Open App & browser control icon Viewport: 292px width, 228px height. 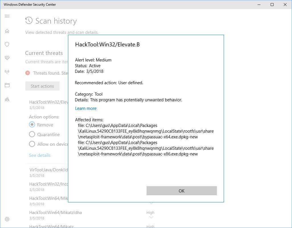pyautogui.click(x=7, y=85)
